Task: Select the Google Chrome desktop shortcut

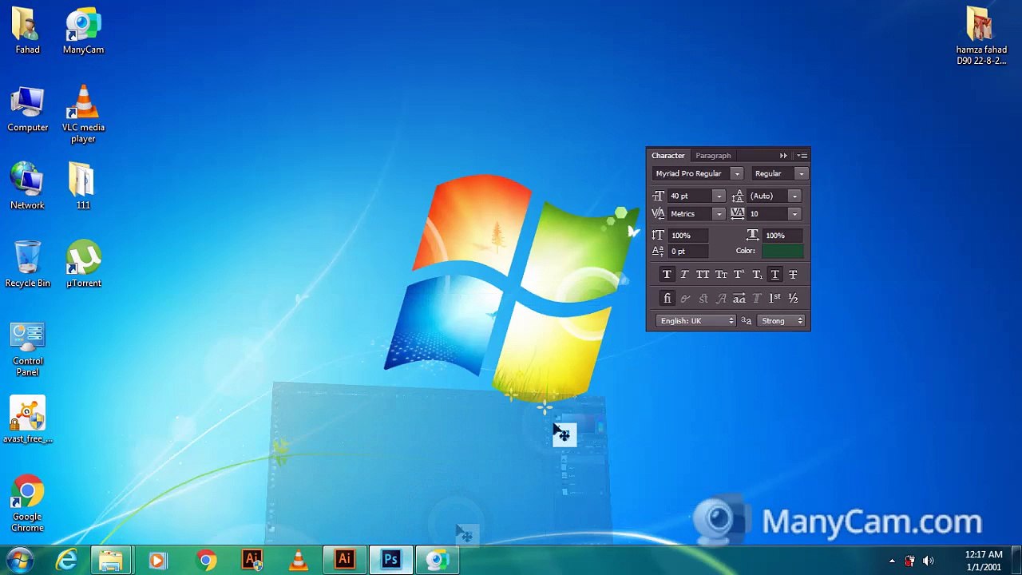Action: point(27,504)
